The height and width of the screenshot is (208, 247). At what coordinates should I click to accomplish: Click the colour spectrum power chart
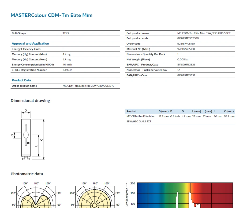pos(185,195)
